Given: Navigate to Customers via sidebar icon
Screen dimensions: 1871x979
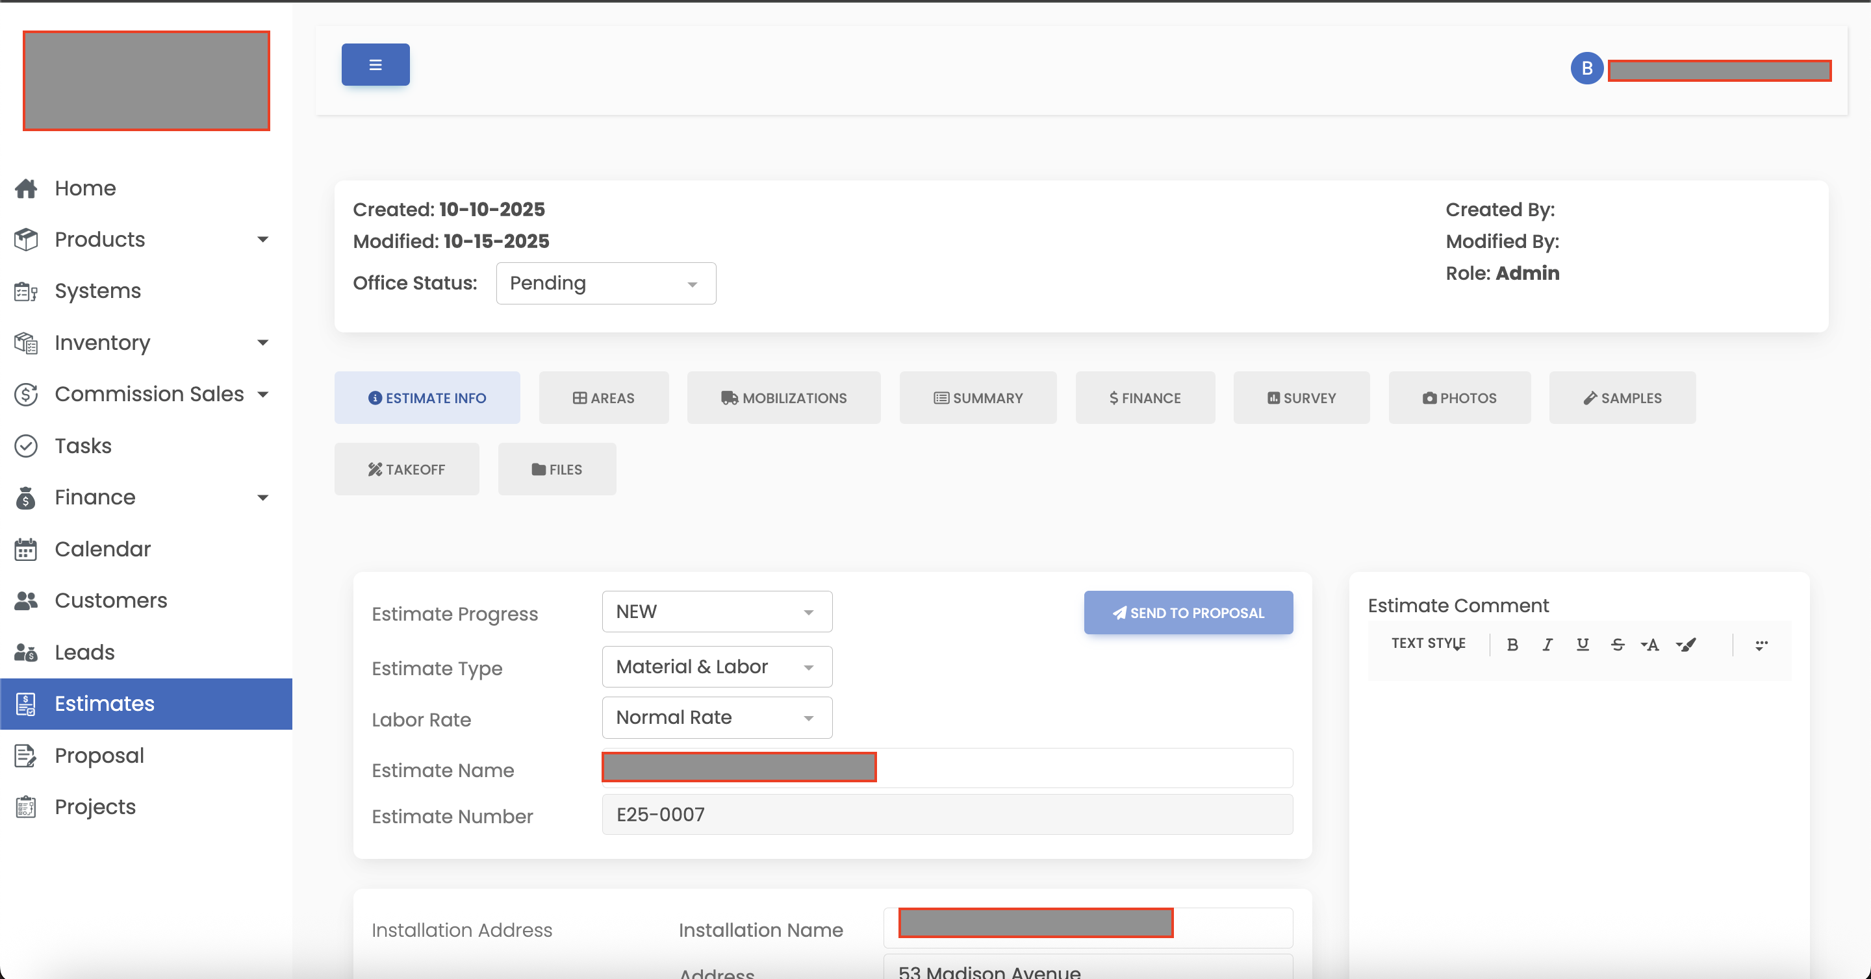Looking at the screenshot, I should 110,600.
